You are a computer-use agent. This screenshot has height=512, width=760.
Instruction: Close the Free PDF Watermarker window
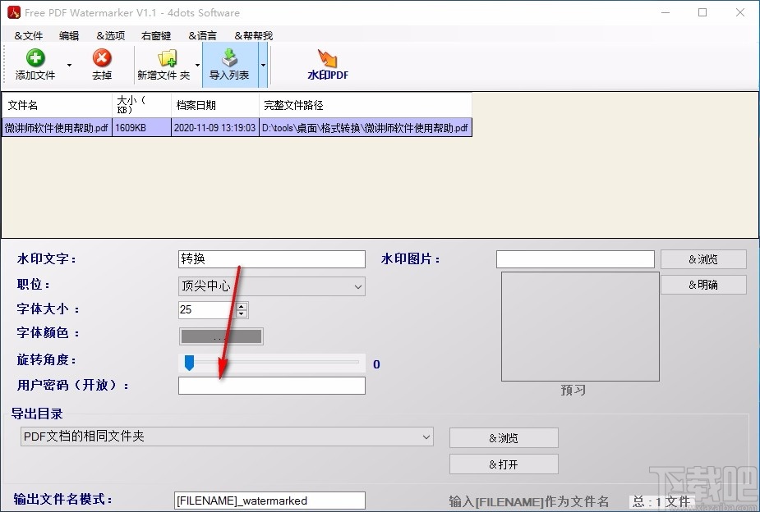(740, 12)
